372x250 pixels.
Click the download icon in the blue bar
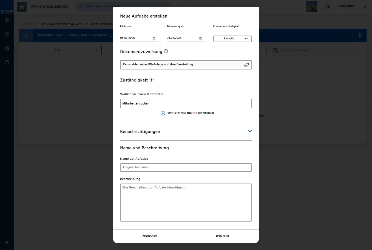pos(360,36)
